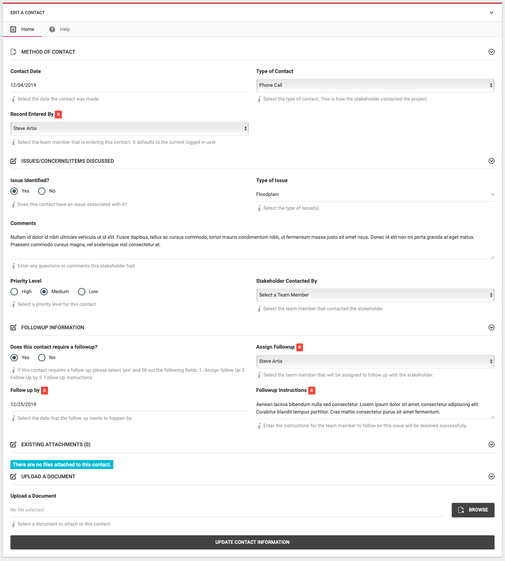Collapse the Upload a Document section chevron
The width and height of the screenshot is (505, 561).
(491, 476)
